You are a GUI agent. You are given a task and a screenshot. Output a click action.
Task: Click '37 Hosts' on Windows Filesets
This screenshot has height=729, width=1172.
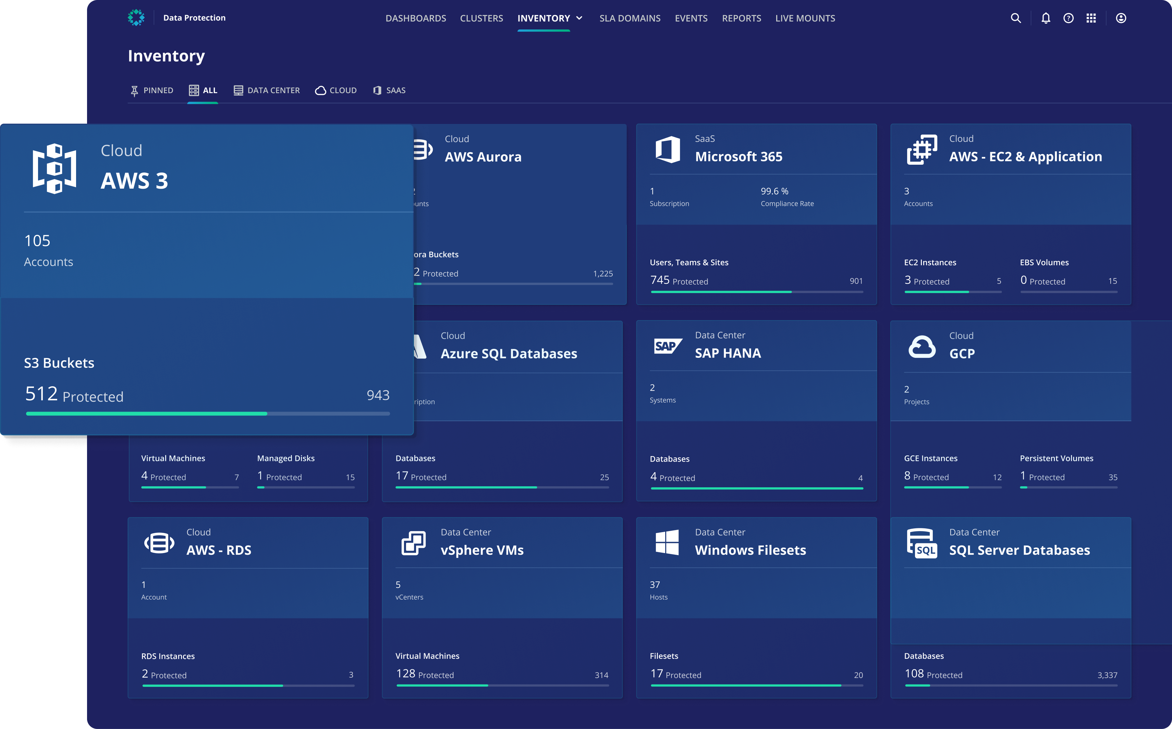click(x=659, y=590)
